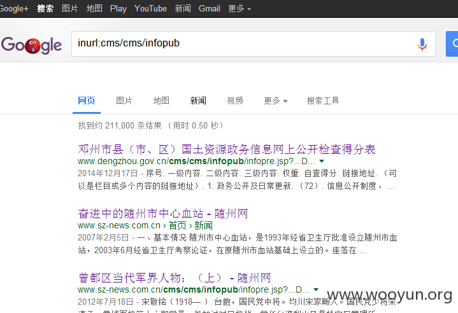This screenshot has height=313, width=458.
Task: Click the Google doodle logo
Action: click(31, 45)
